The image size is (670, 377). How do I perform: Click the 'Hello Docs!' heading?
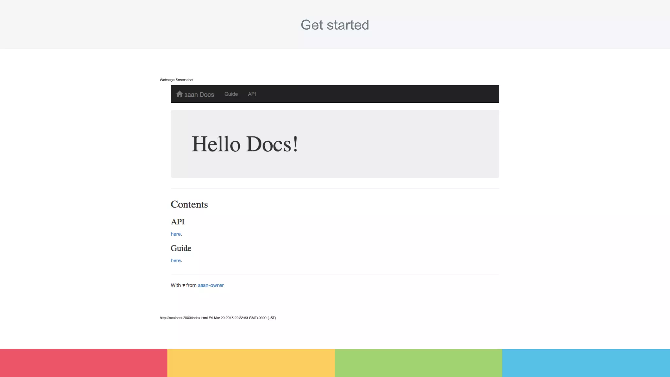[245, 144]
